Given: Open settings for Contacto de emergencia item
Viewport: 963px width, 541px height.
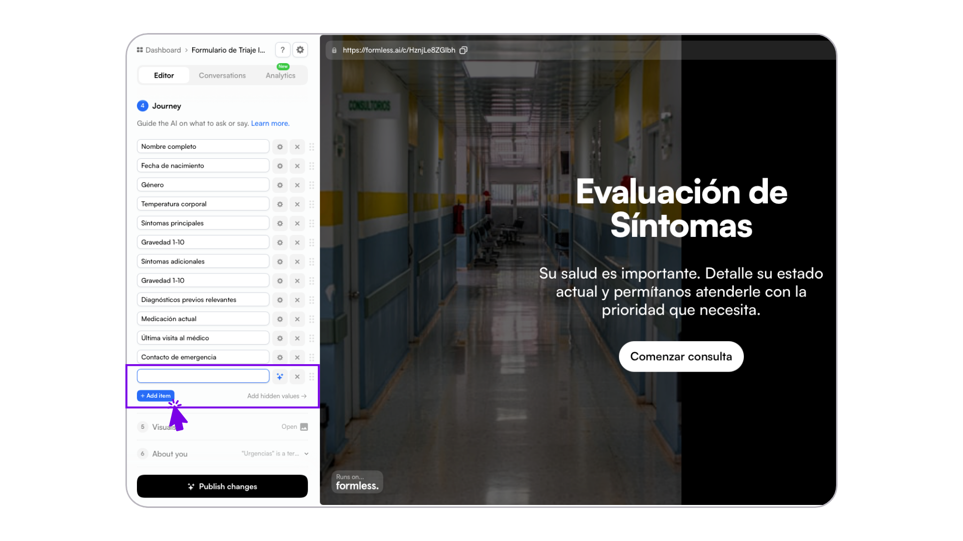Looking at the screenshot, I should coord(280,357).
